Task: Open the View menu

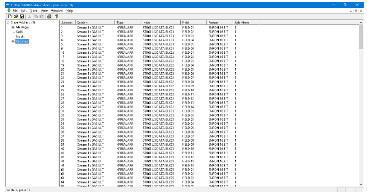Action: click(x=44, y=11)
